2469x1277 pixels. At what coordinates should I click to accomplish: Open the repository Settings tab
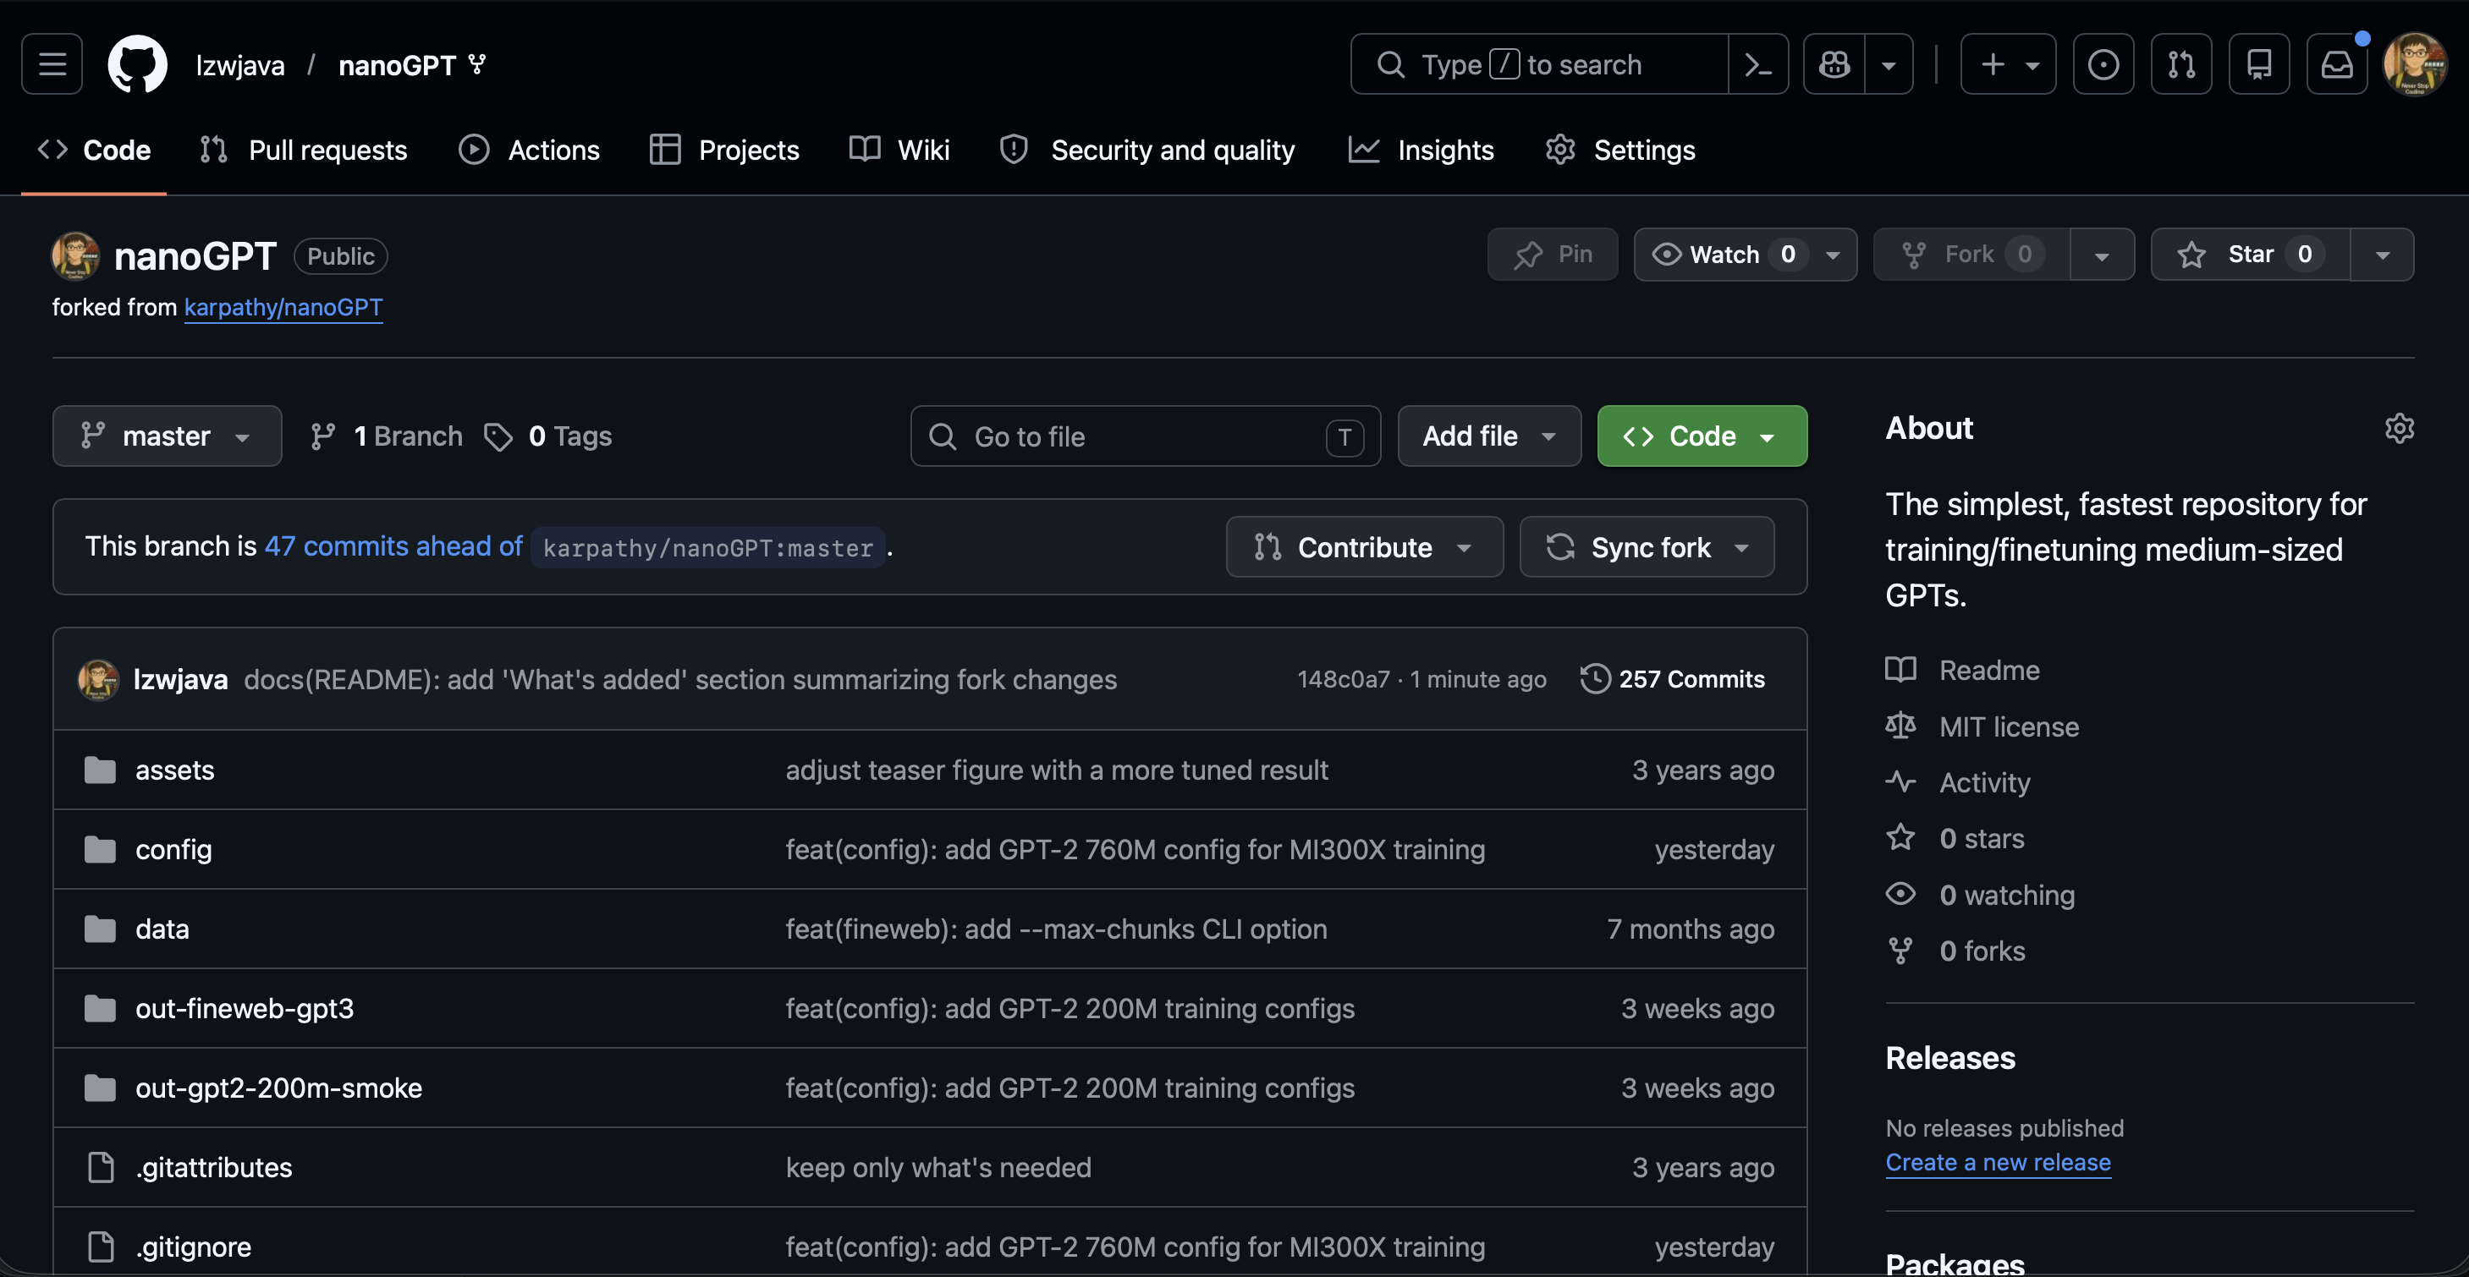[x=1621, y=150]
